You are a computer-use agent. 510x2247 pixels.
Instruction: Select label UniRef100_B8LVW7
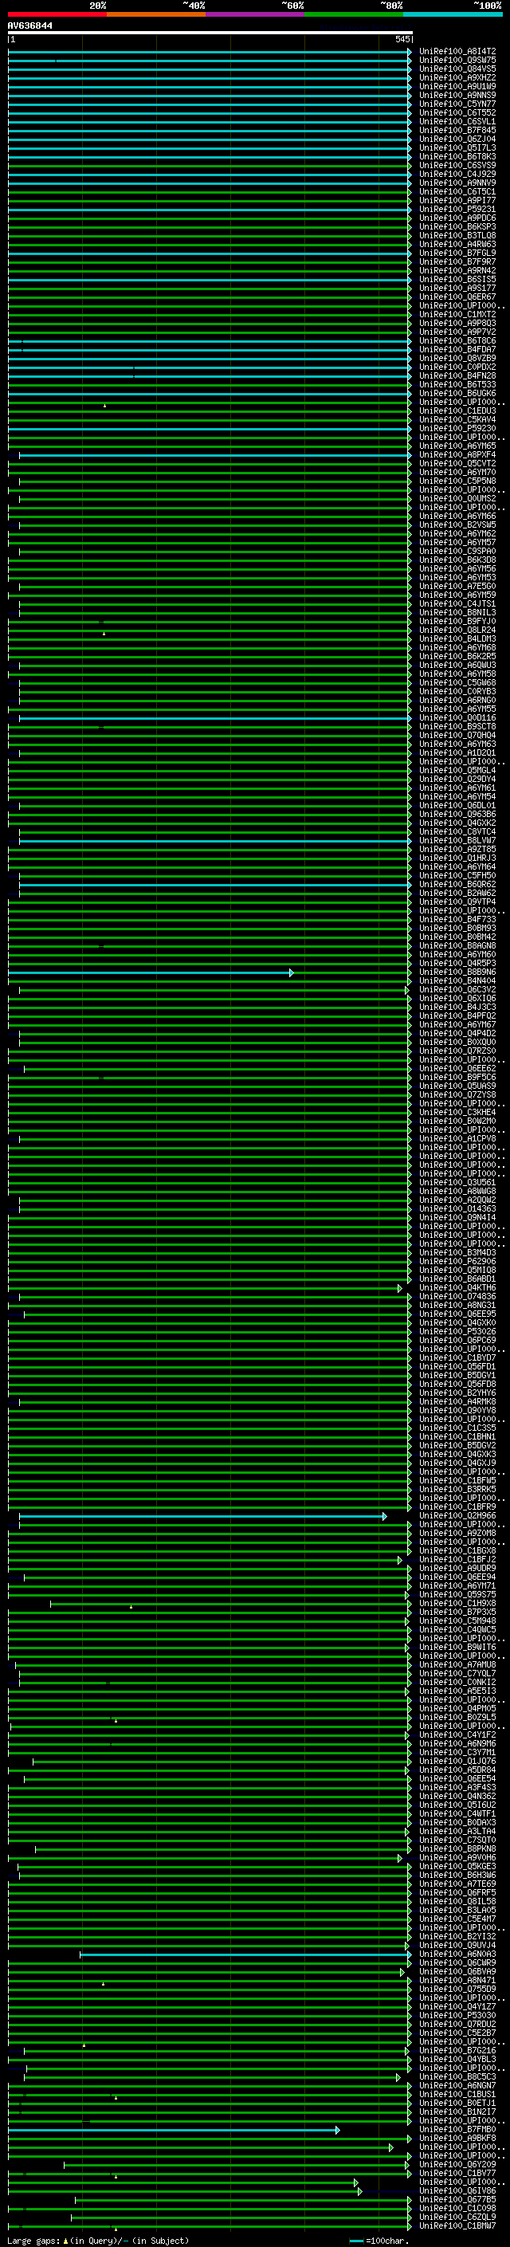tap(457, 841)
